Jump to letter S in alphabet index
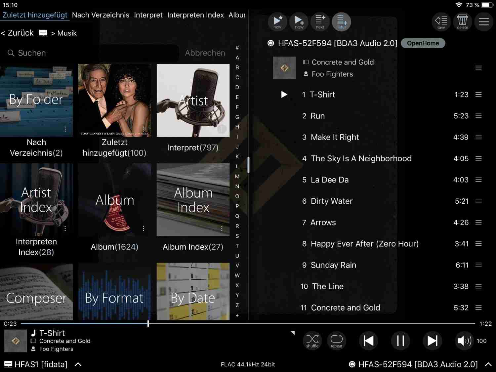Viewport: 496px width, 372px height. (x=237, y=236)
